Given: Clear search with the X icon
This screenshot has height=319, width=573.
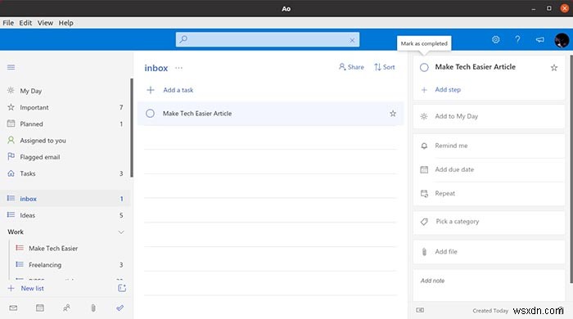Looking at the screenshot, I should (x=352, y=40).
